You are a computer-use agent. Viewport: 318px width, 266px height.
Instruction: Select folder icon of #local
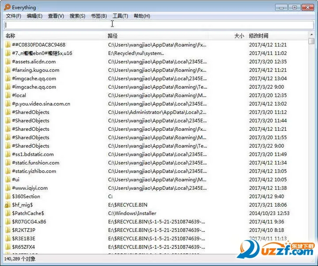tap(8, 95)
